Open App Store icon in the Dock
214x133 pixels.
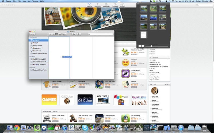point(181,128)
